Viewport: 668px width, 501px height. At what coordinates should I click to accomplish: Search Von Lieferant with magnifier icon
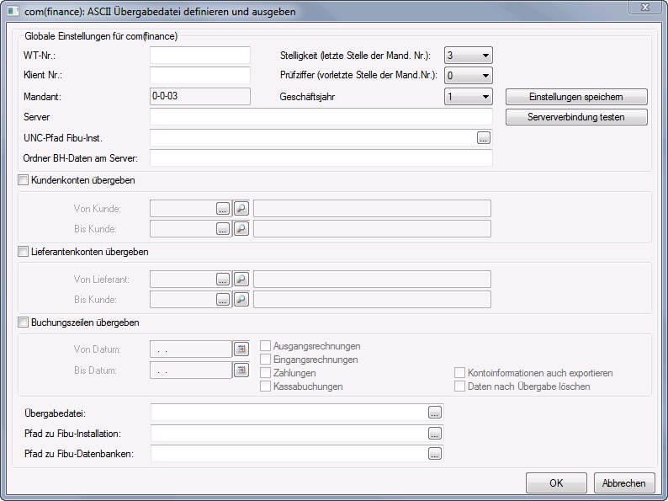click(x=241, y=280)
